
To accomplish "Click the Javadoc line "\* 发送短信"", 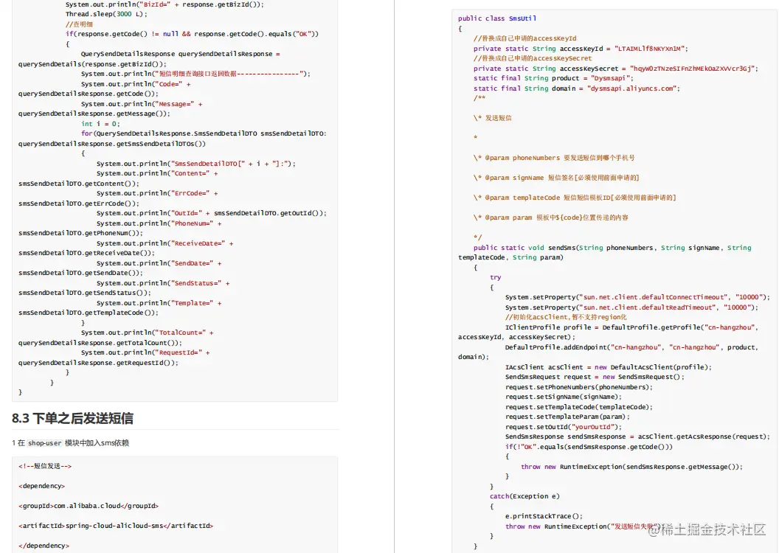I will click(492, 118).
